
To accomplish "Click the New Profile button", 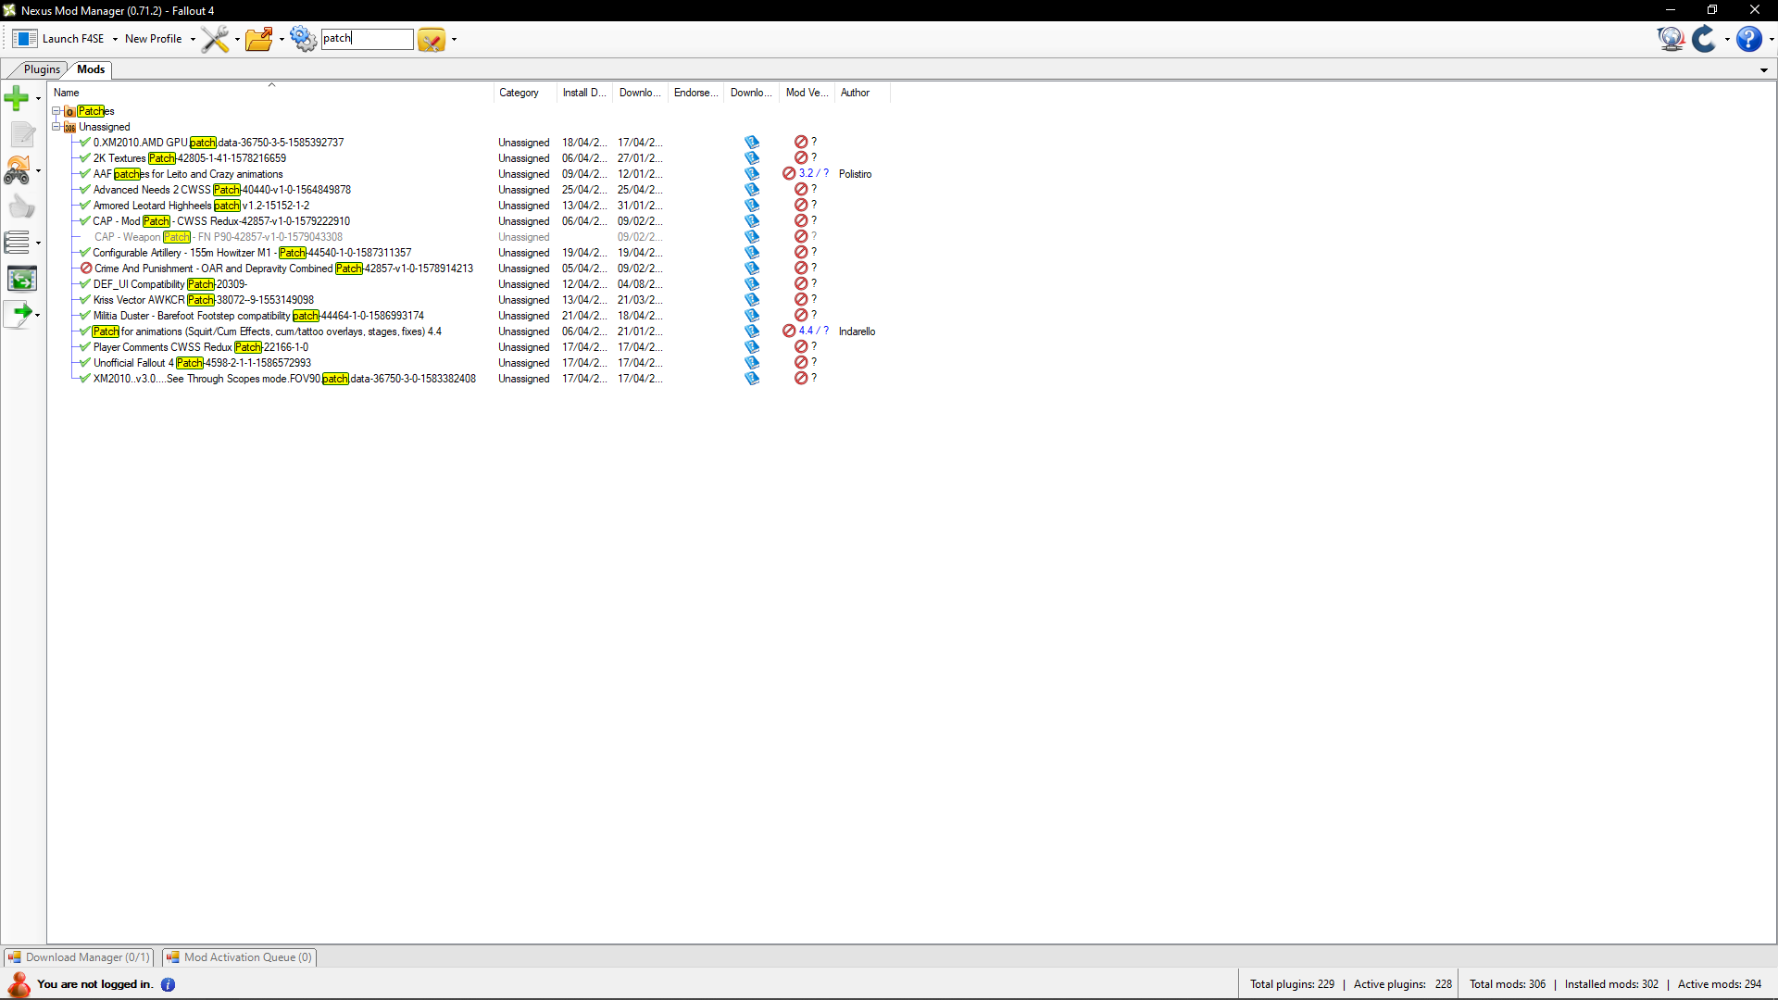I will [153, 39].
